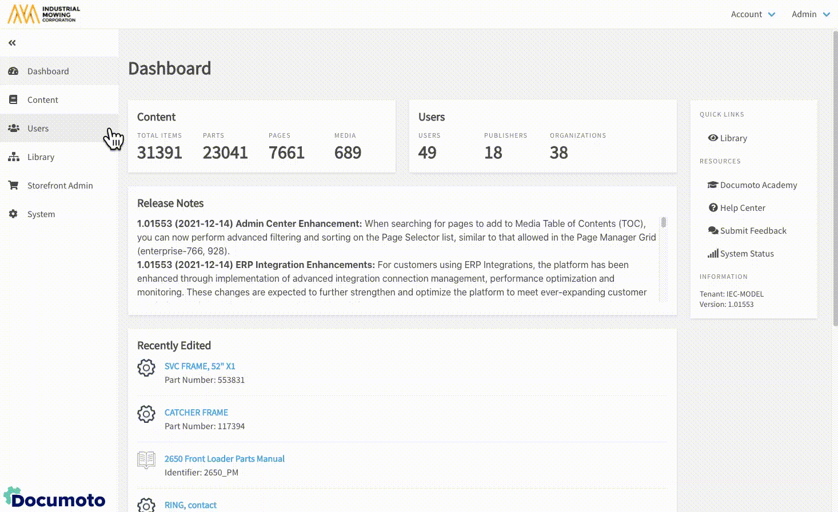This screenshot has height=512, width=838.
Task: Click the Industrial Mowing Corporation logo
Action: [x=44, y=14]
